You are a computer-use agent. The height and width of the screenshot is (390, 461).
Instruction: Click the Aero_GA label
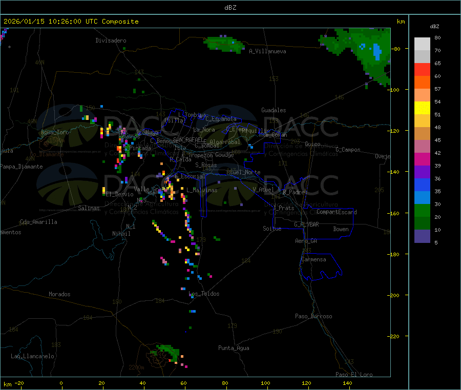306,241
